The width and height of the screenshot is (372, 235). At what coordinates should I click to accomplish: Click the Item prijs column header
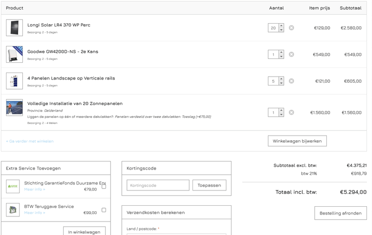[x=319, y=8]
